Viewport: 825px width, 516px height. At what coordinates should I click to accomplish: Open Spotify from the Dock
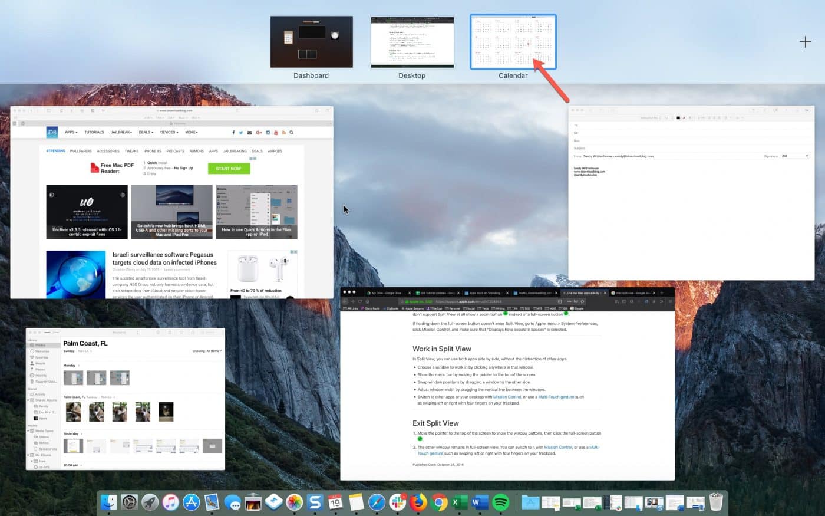click(500, 502)
